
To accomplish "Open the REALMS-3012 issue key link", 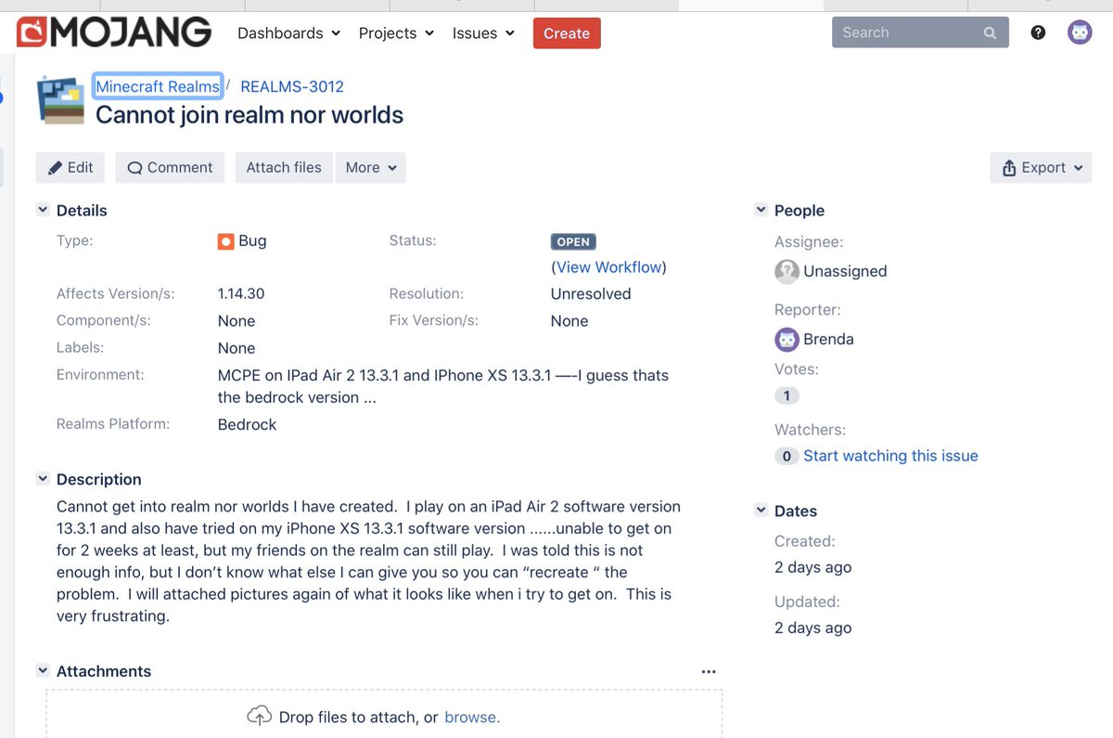I will click(x=292, y=86).
